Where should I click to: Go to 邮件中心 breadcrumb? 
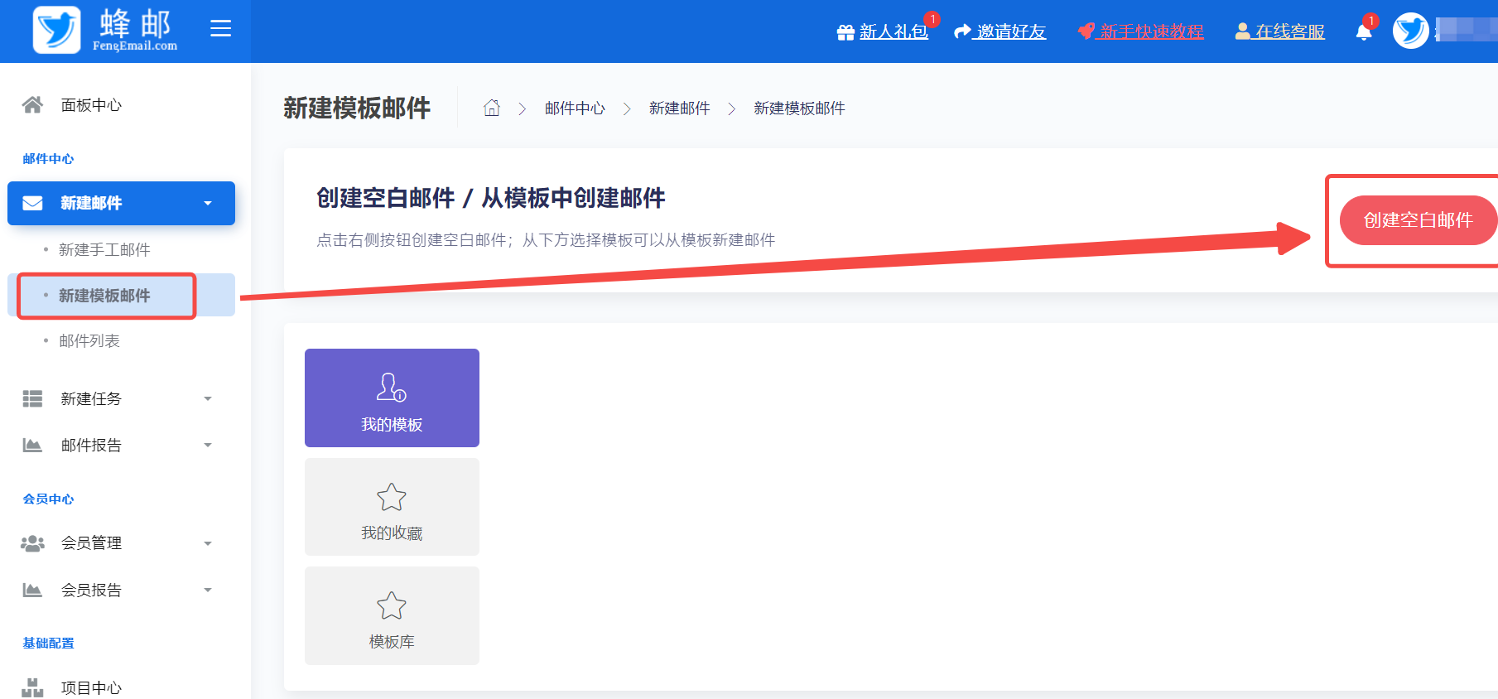[x=575, y=108]
